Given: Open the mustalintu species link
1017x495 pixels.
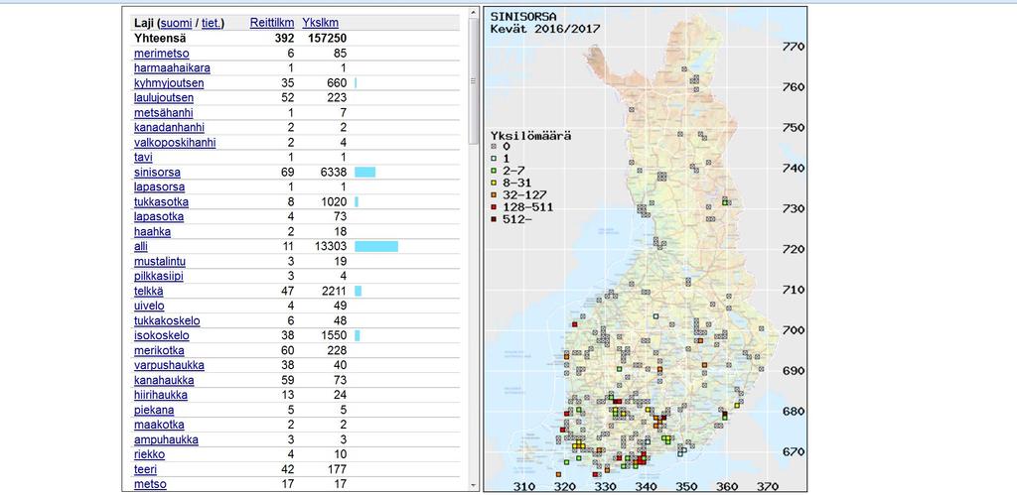Looking at the screenshot, I should click(160, 262).
